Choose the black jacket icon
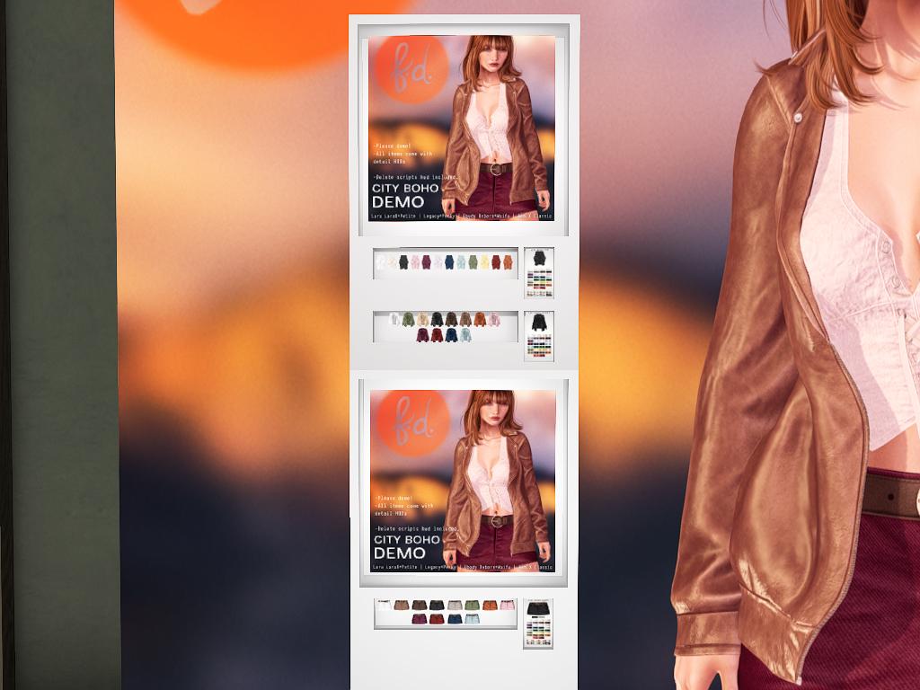 (437, 319)
